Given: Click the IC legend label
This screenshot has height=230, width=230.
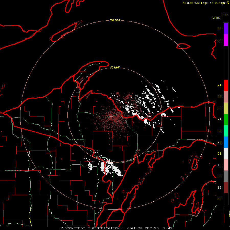Looking at the screenshot, I should coord(219,165).
